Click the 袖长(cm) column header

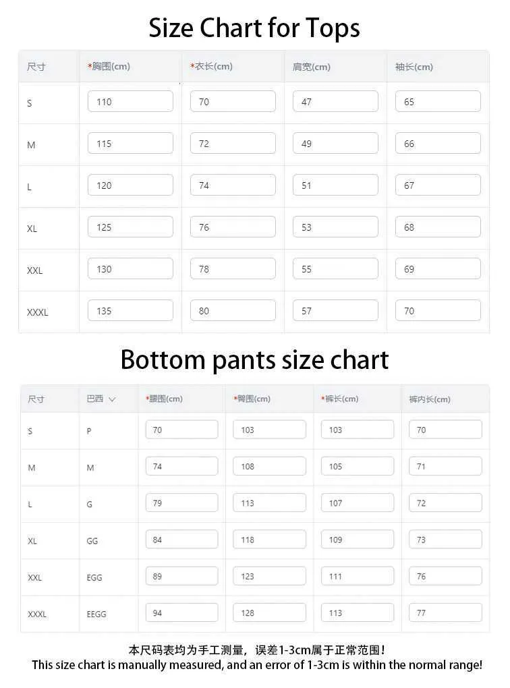click(414, 67)
